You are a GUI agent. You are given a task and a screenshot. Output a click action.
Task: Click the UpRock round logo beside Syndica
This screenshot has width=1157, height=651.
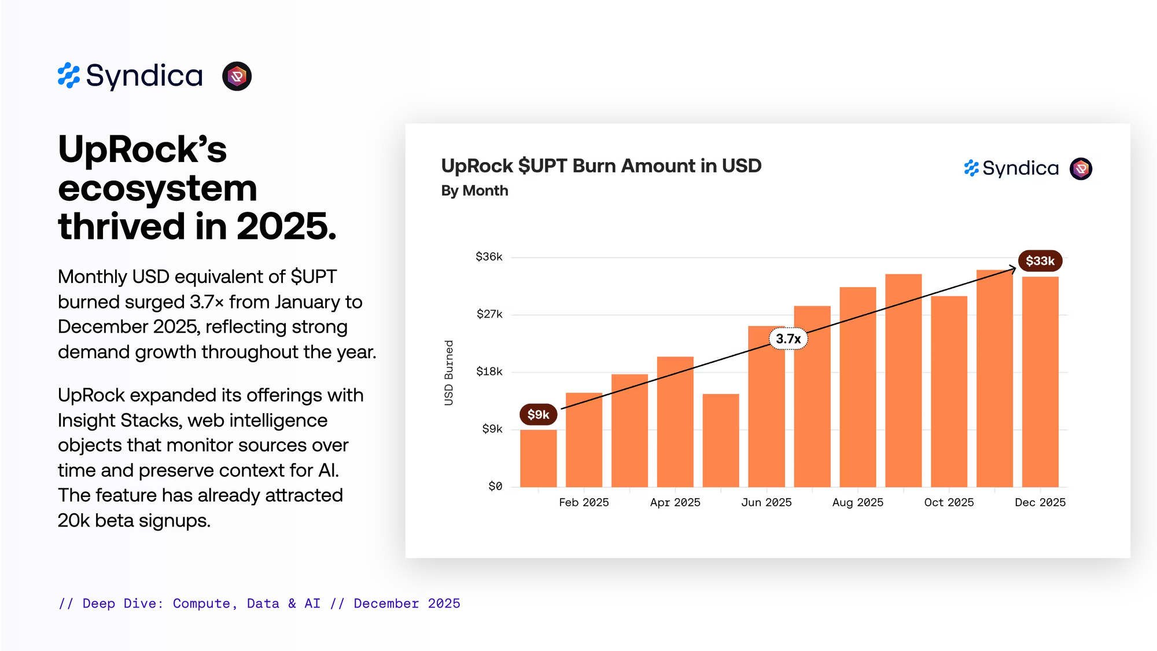tap(237, 76)
